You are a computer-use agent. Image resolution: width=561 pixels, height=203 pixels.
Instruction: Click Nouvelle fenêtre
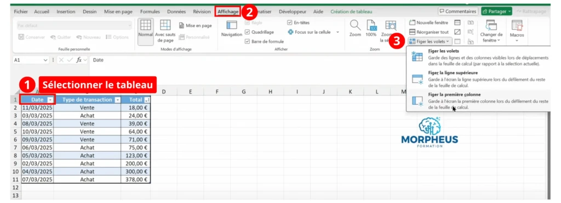point(428,22)
